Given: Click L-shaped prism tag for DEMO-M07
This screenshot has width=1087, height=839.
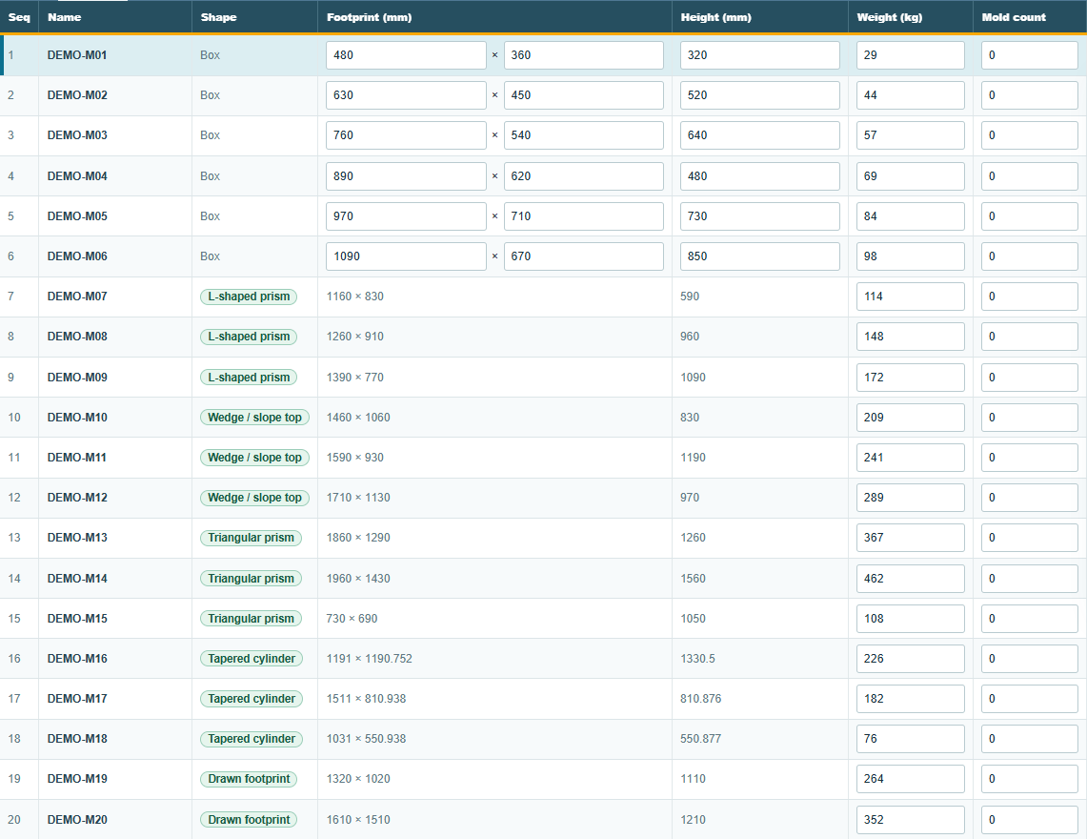Looking at the screenshot, I should coord(249,297).
